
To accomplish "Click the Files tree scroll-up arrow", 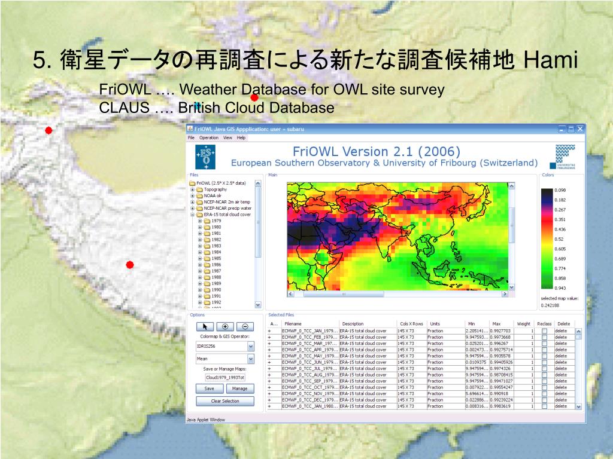I will 258,183.
